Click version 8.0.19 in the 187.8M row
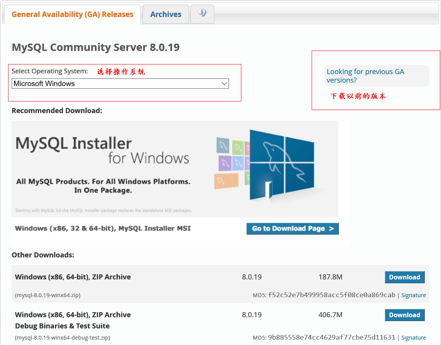The height and width of the screenshot is (345, 441). pos(252,277)
